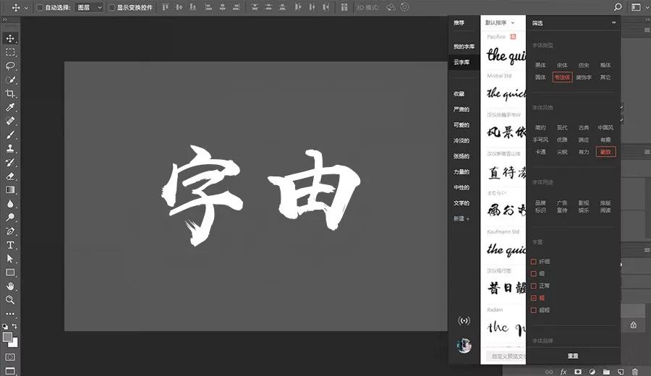Expand the 默认排序 sort dropdown
This screenshot has height=376, width=651.
[500, 23]
